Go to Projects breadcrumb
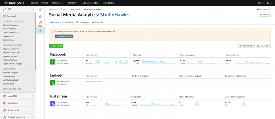This screenshot has width=275, height=119. [64, 9]
